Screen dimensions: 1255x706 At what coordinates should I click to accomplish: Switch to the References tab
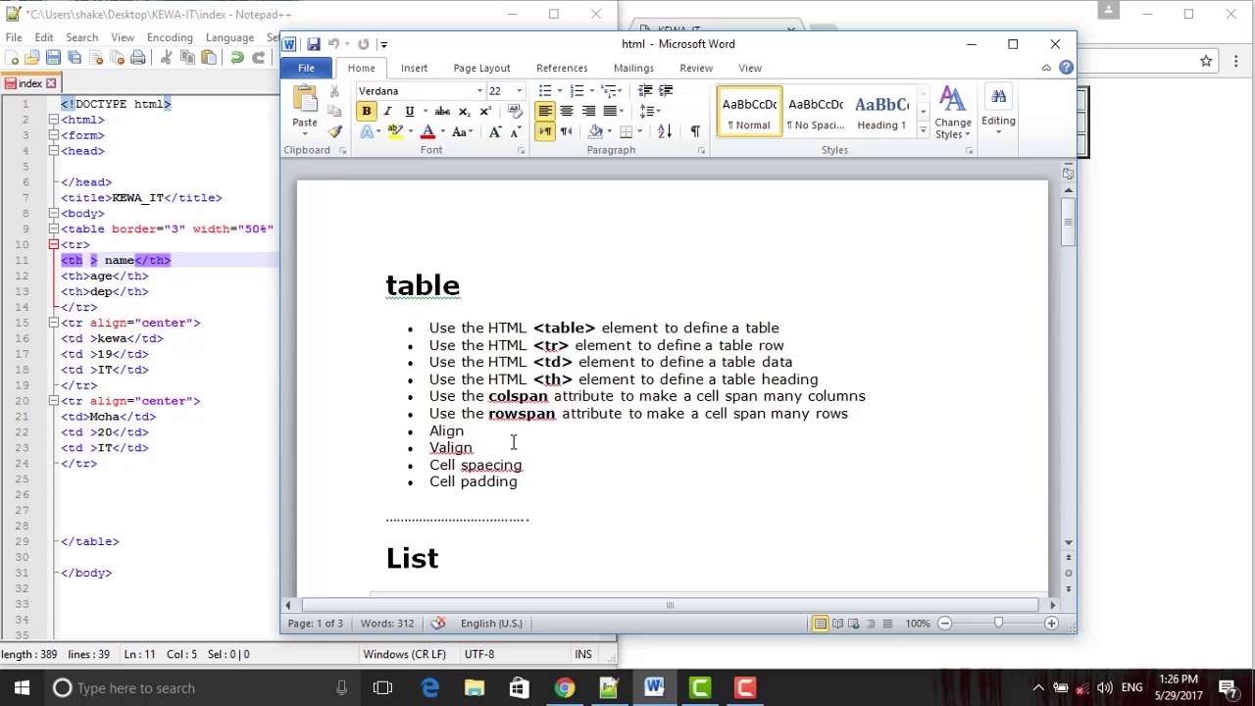[x=562, y=68]
